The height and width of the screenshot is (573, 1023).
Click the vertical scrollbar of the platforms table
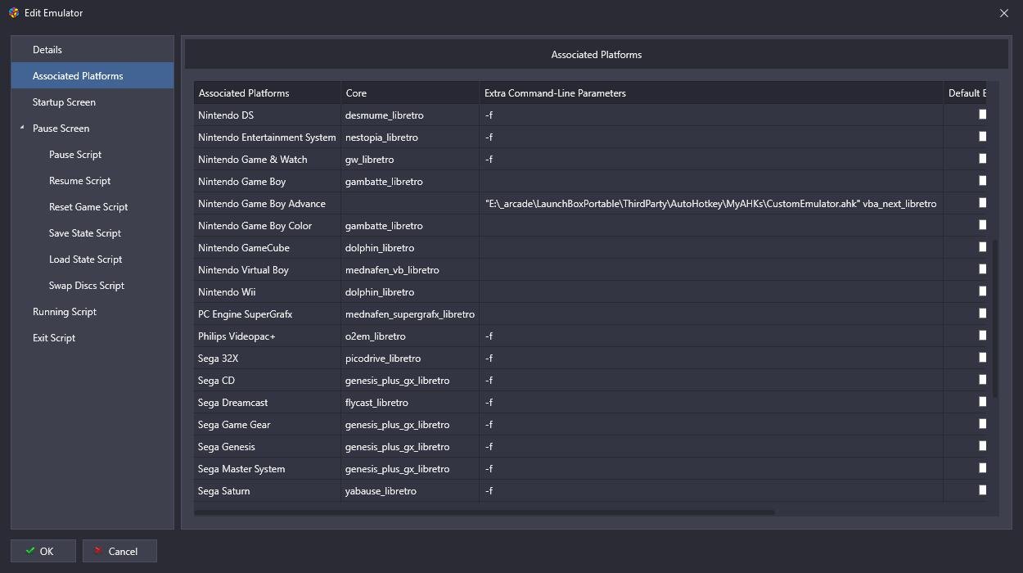pos(995,319)
